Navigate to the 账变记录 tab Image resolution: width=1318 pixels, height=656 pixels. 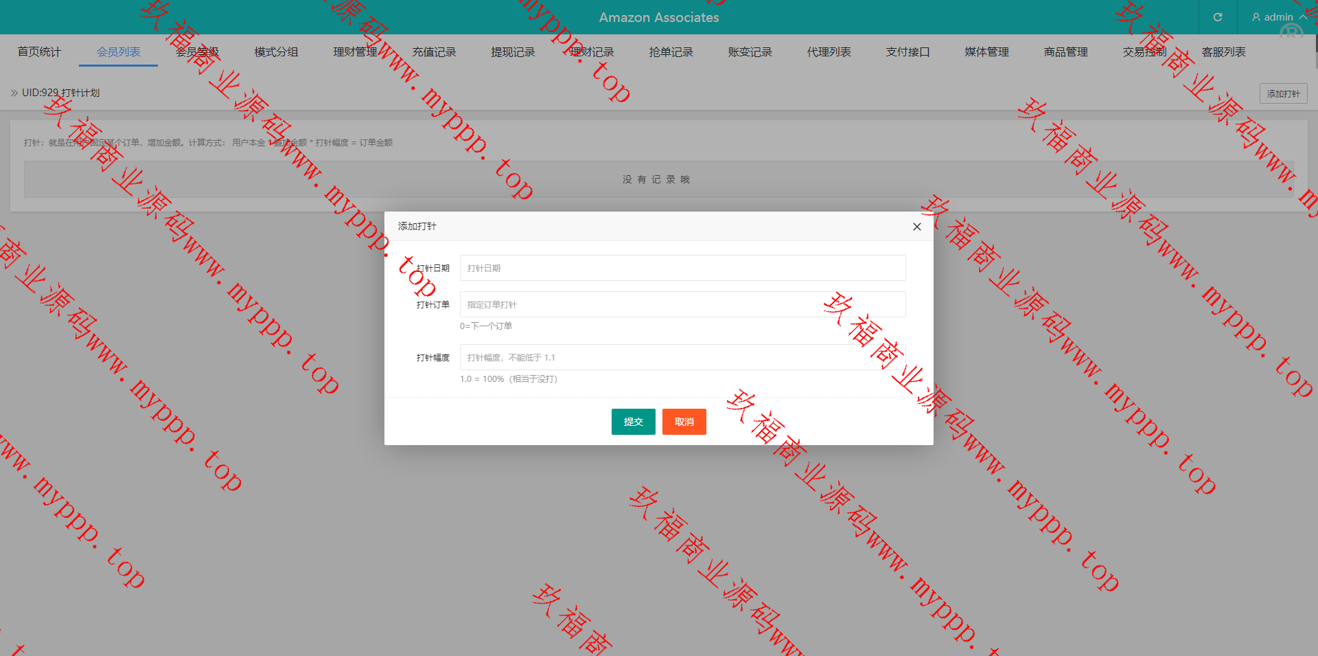tap(750, 52)
